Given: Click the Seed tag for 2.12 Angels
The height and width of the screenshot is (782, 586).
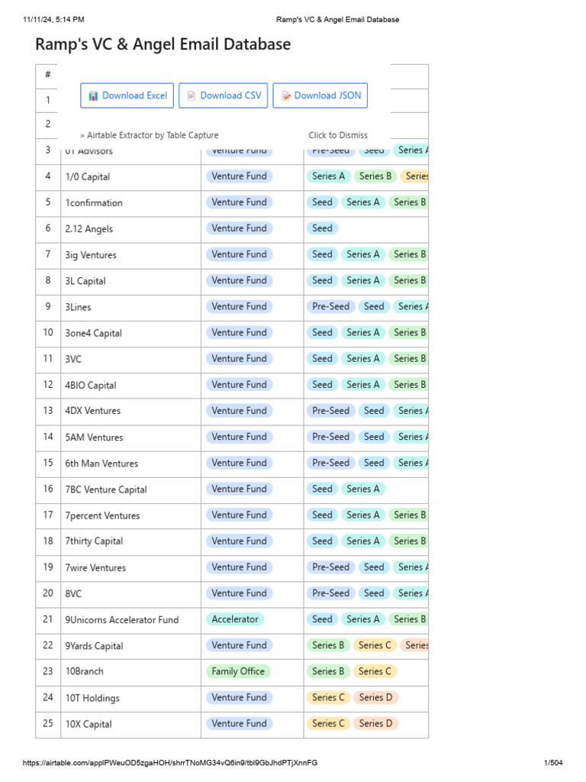Looking at the screenshot, I should (322, 228).
